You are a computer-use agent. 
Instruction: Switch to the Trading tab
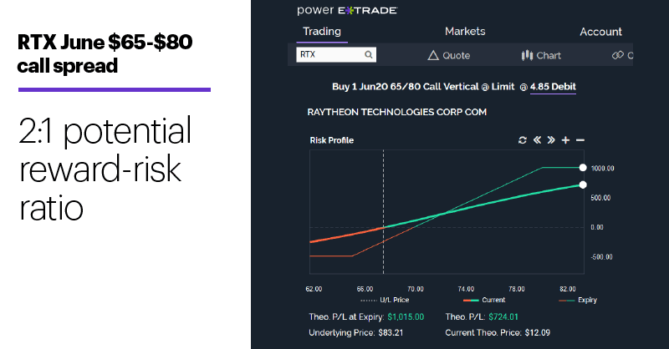[x=322, y=32]
